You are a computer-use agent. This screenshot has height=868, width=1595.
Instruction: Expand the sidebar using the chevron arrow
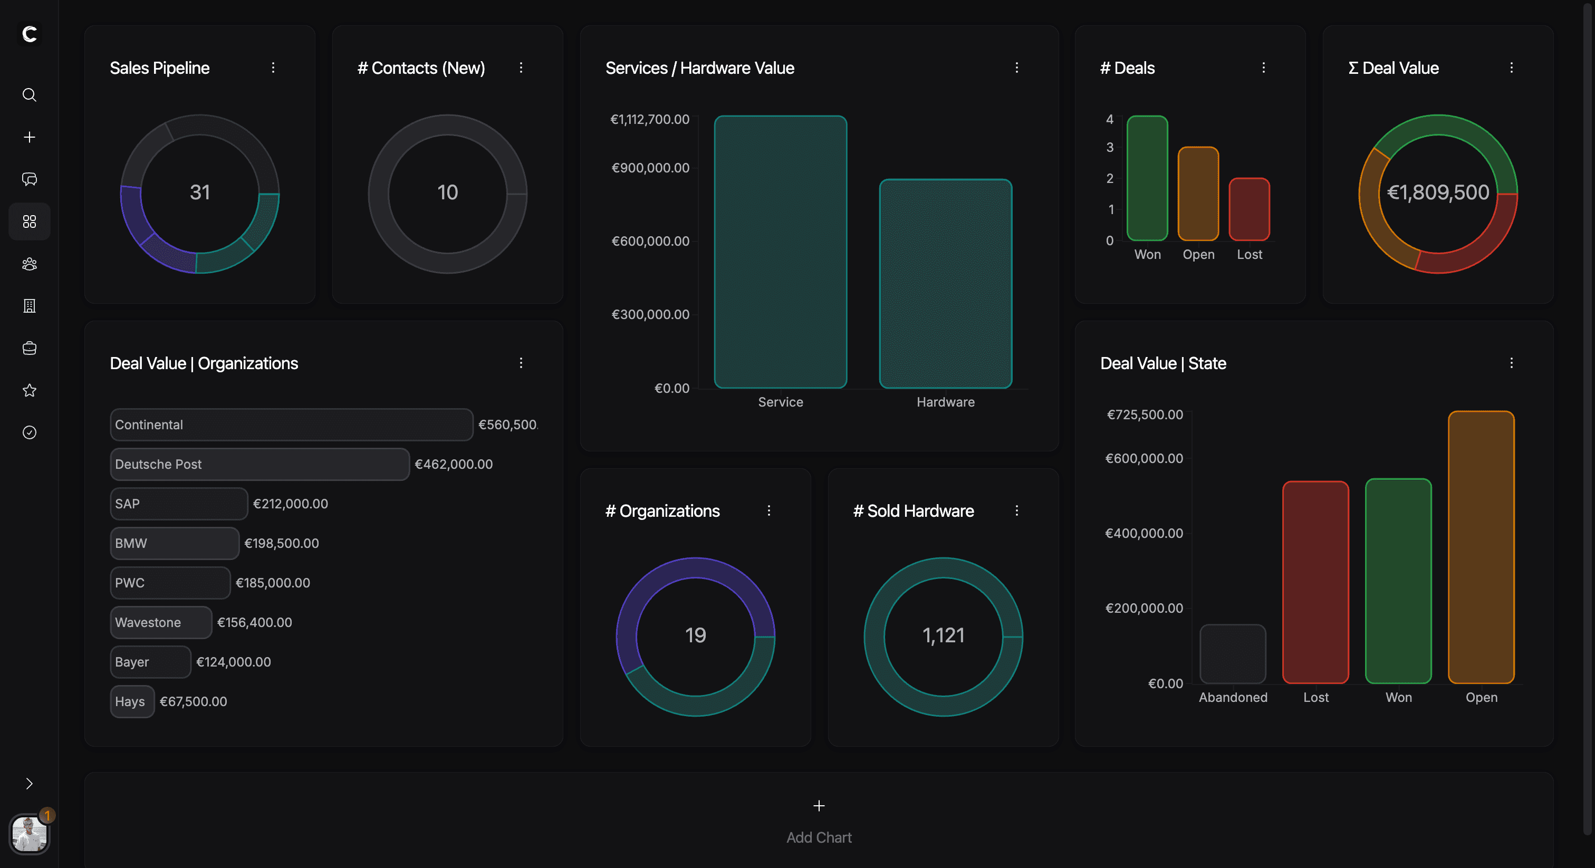point(29,784)
